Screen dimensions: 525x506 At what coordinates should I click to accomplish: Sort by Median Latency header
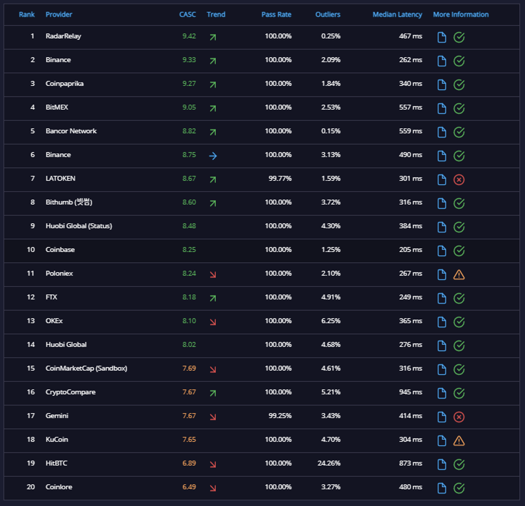click(x=398, y=15)
